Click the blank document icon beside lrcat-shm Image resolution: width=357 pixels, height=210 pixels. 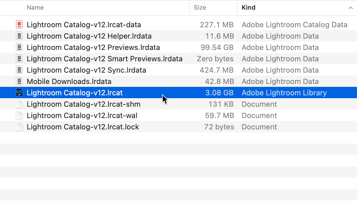click(19, 104)
